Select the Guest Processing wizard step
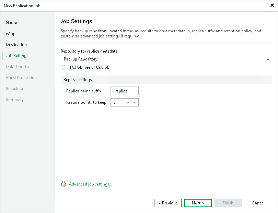 point(21,78)
